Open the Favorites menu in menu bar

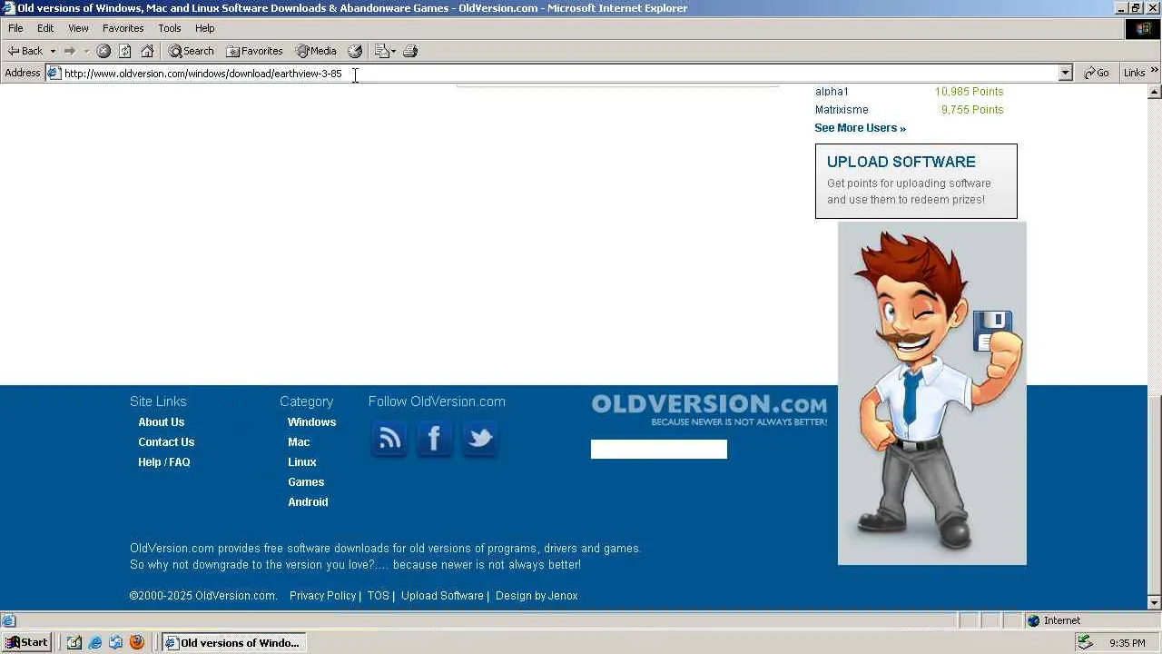pyautogui.click(x=123, y=28)
